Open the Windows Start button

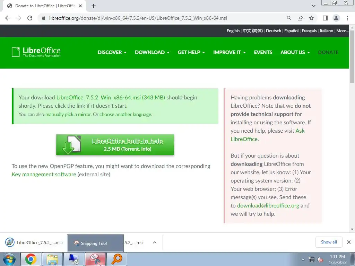point(9,259)
